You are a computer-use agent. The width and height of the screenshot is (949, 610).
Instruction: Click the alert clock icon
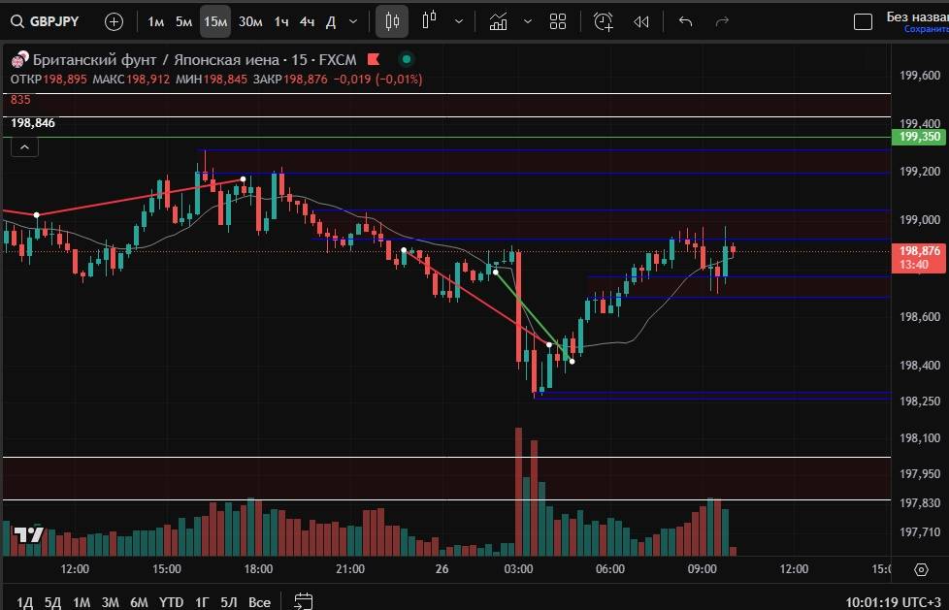coord(604,21)
